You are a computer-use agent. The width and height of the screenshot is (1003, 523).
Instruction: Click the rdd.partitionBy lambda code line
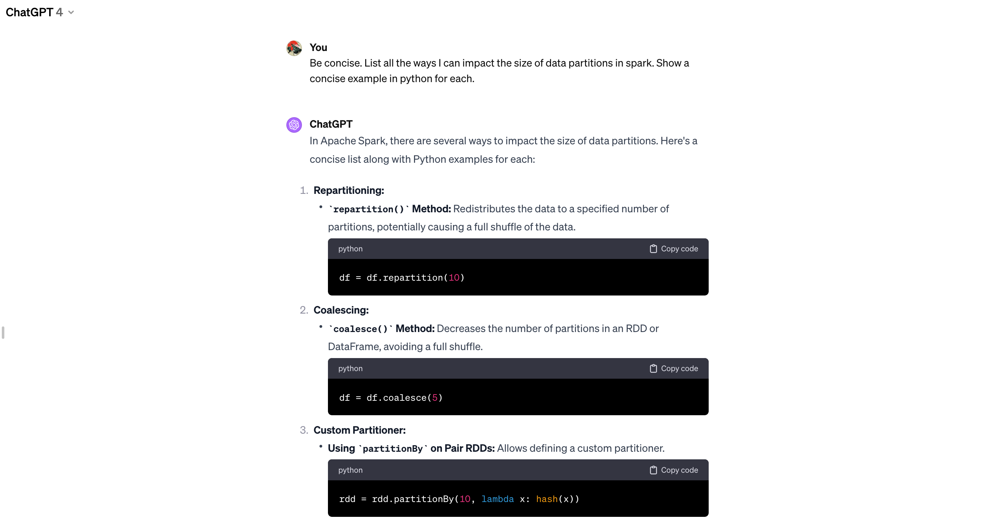[459, 499]
